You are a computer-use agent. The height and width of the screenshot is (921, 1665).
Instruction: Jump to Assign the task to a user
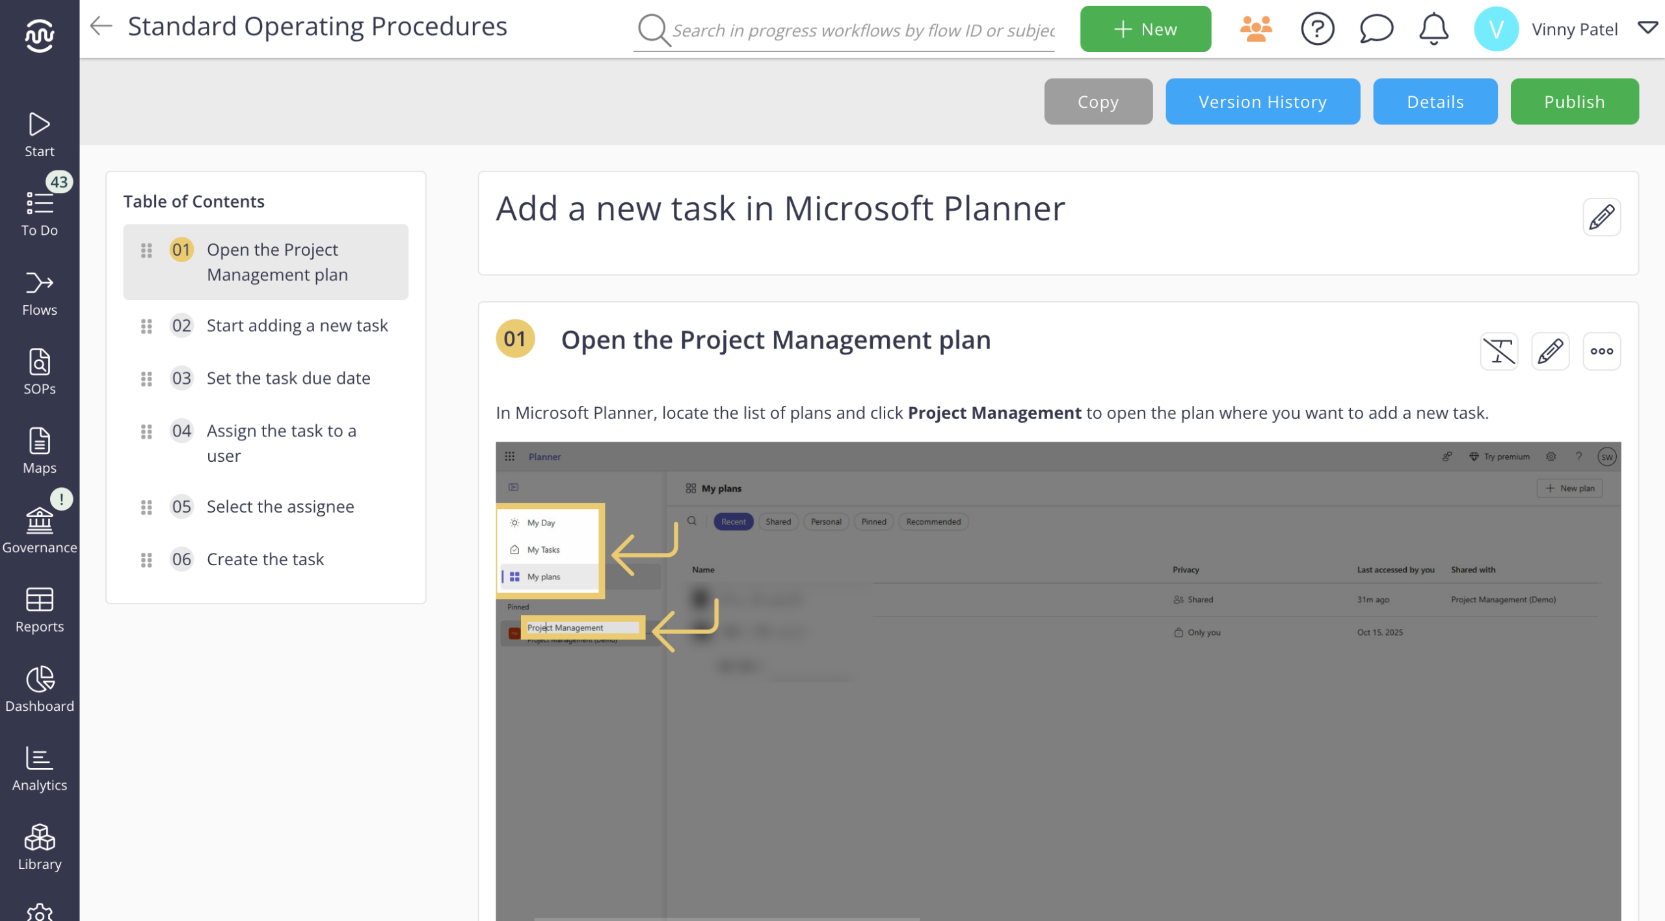tap(265, 444)
